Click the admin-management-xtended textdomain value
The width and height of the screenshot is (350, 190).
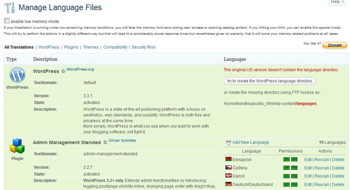[110, 154]
